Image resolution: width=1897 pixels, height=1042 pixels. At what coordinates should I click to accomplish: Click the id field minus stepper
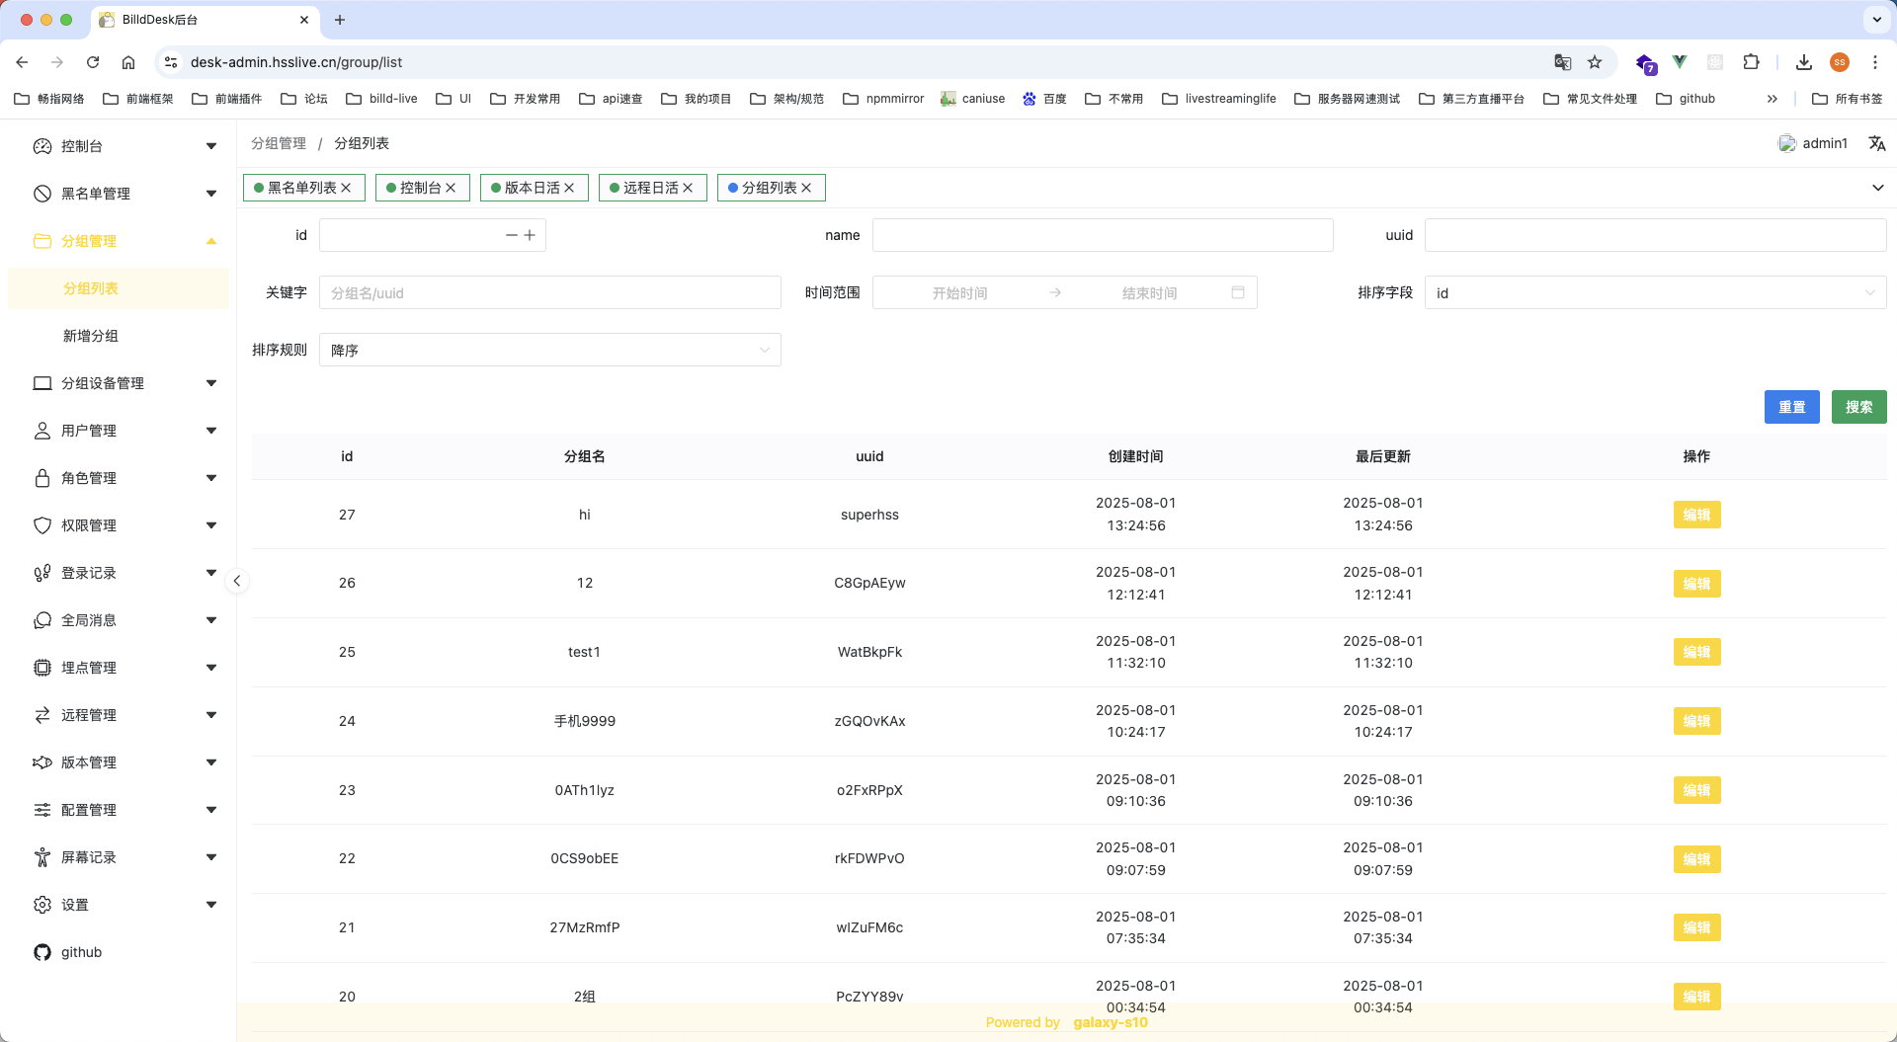tap(511, 235)
